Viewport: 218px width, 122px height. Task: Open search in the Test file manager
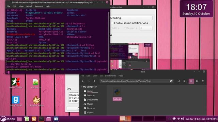[185, 81]
